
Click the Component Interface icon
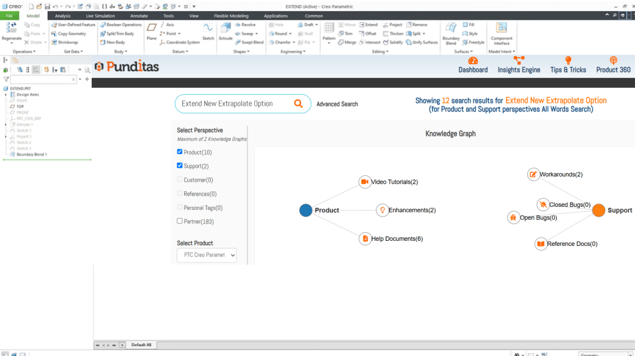pyautogui.click(x=502, y=28)
